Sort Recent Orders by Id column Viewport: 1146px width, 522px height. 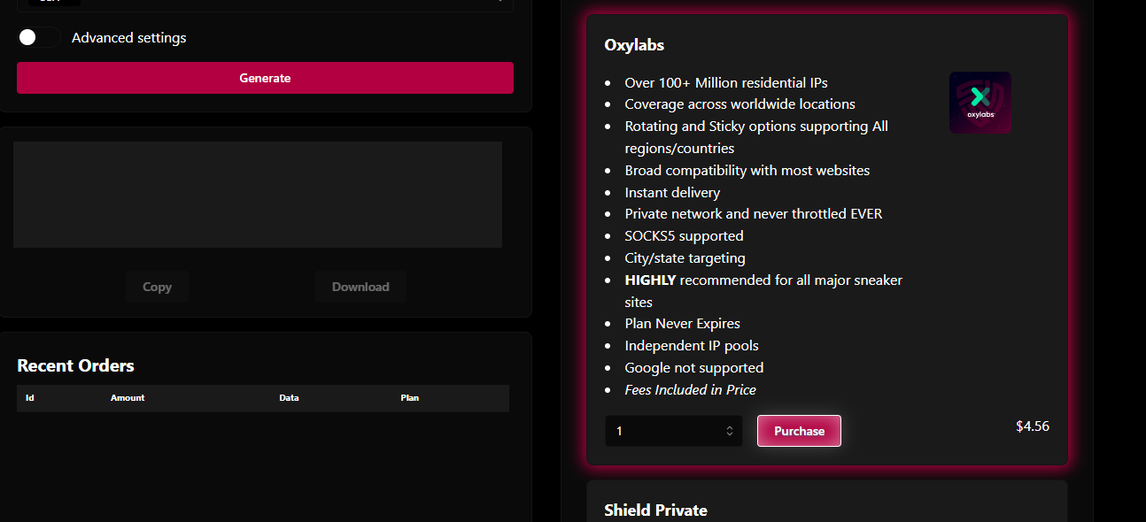coord(30,398)
